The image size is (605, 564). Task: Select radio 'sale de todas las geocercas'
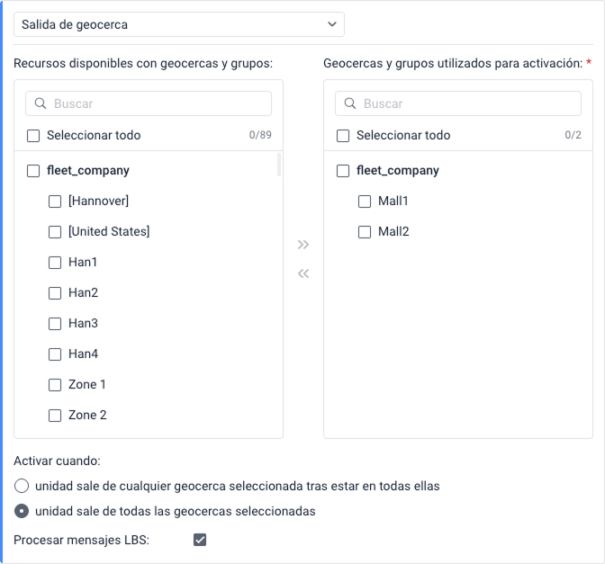22,512
